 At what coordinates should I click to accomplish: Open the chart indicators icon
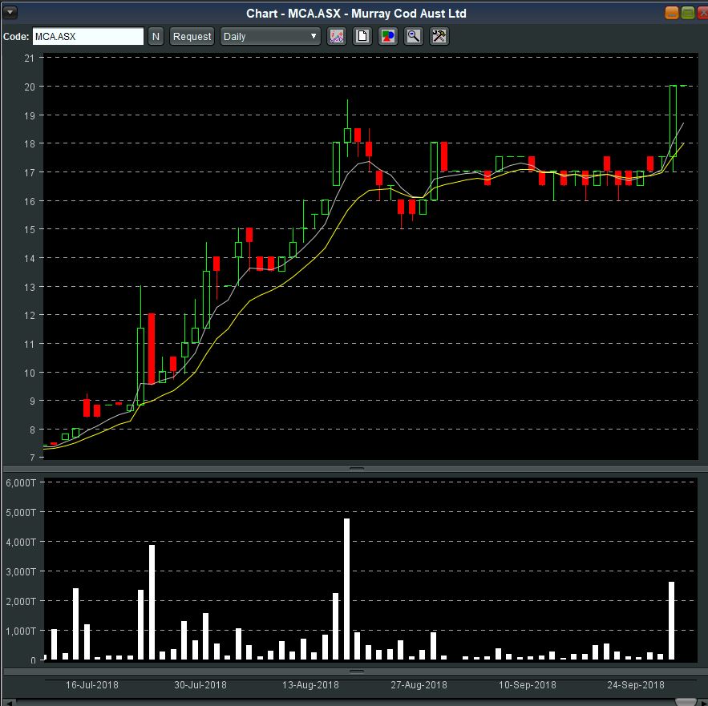click(337, 36)
